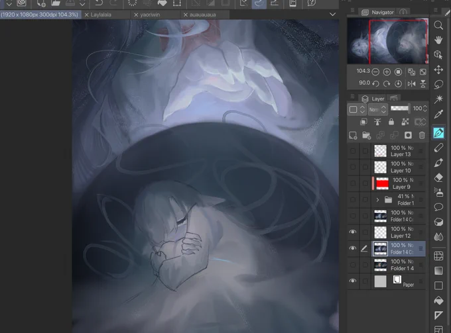The image size is (451, 333).
Task: Select the Zoom magnifier tool
Action: tap(438, 25)
